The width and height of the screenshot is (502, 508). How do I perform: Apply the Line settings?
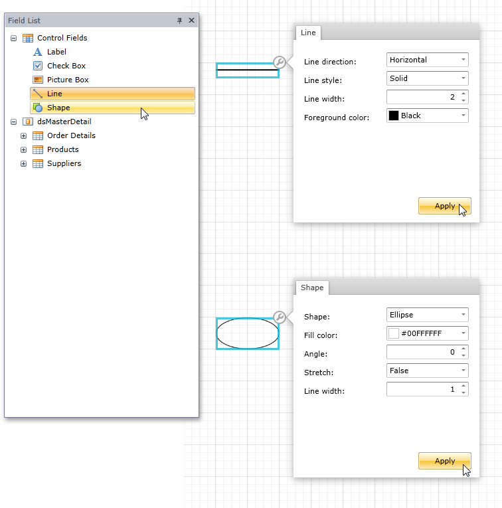point(445,206)
